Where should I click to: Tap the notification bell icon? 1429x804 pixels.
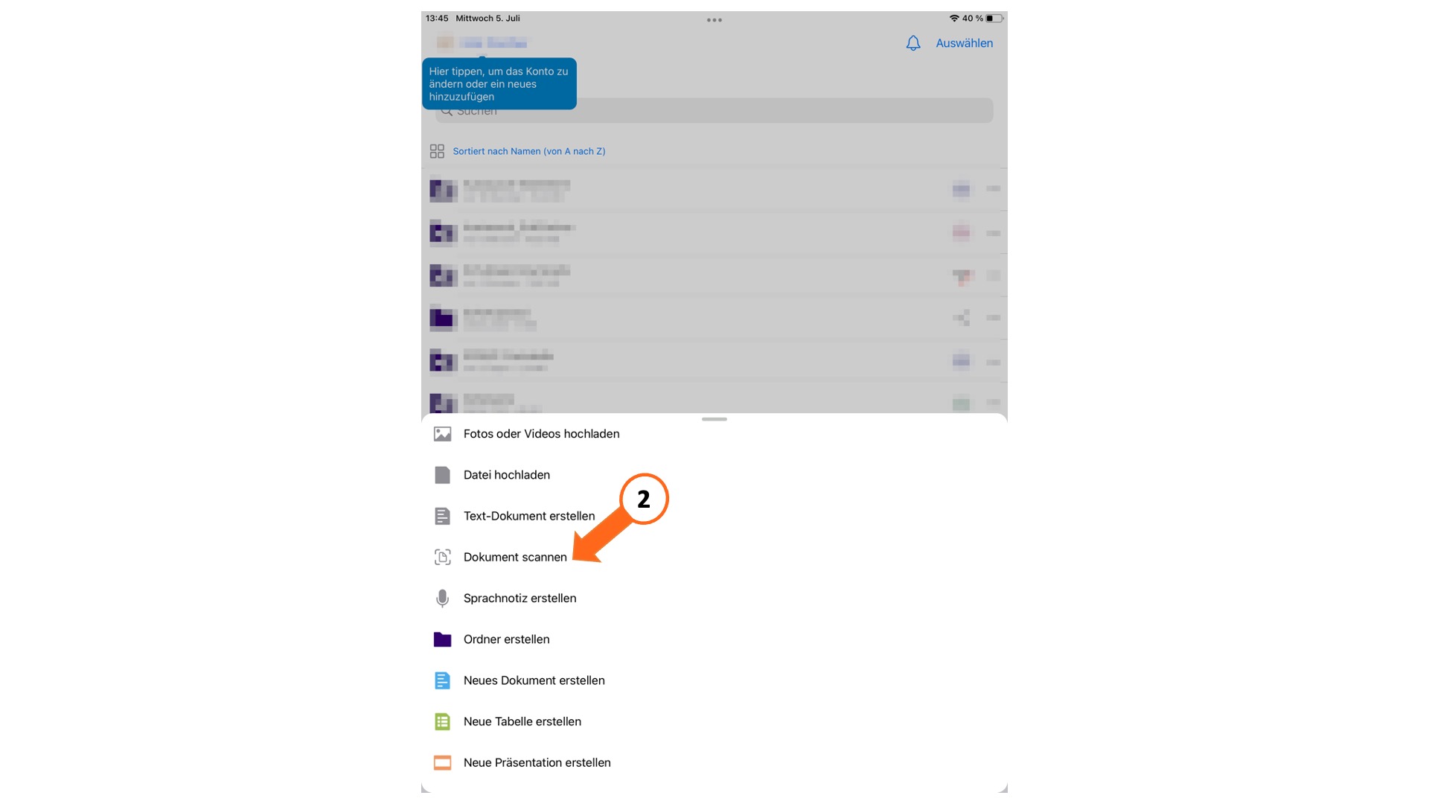(x=913, y=43)
